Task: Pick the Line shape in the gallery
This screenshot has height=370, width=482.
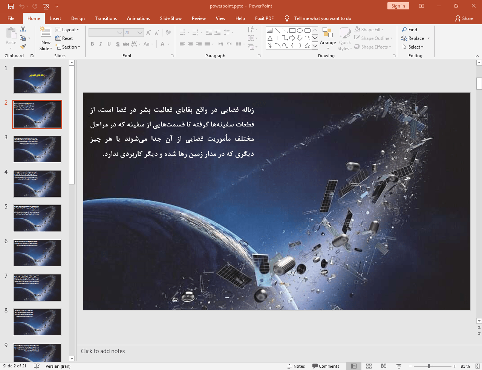Action: 277,30
